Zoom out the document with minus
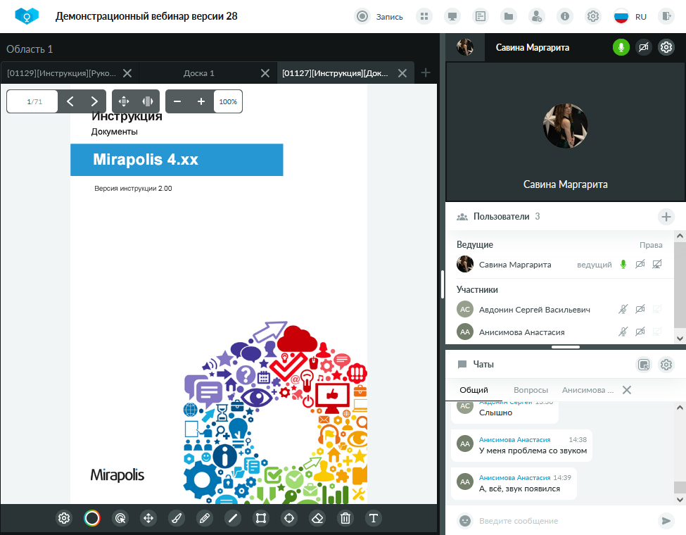The width and height of the screenshot is (686, 535). [177, 101]
